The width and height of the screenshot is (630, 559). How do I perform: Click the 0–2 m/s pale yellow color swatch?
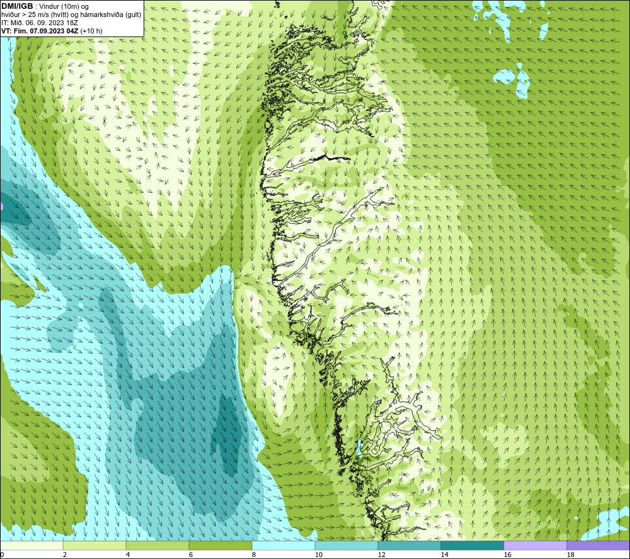pyautogui.click(x=31, y=545)
